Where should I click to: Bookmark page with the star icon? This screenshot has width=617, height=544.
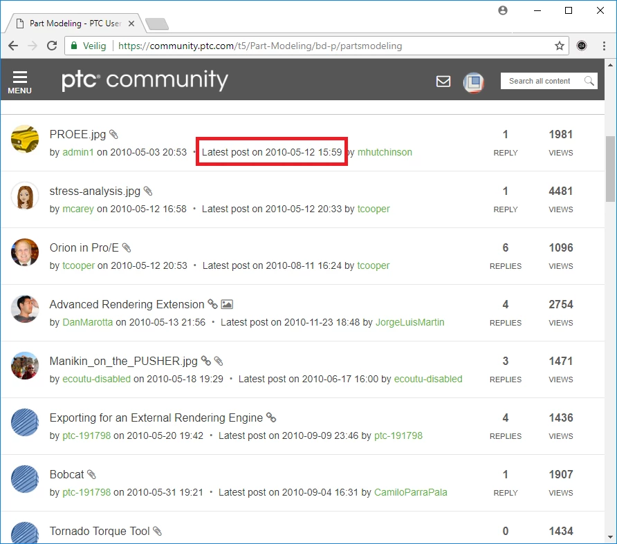pos(559,46)
